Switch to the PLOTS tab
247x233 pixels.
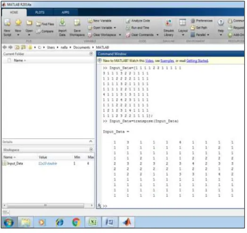click(40, 12)
